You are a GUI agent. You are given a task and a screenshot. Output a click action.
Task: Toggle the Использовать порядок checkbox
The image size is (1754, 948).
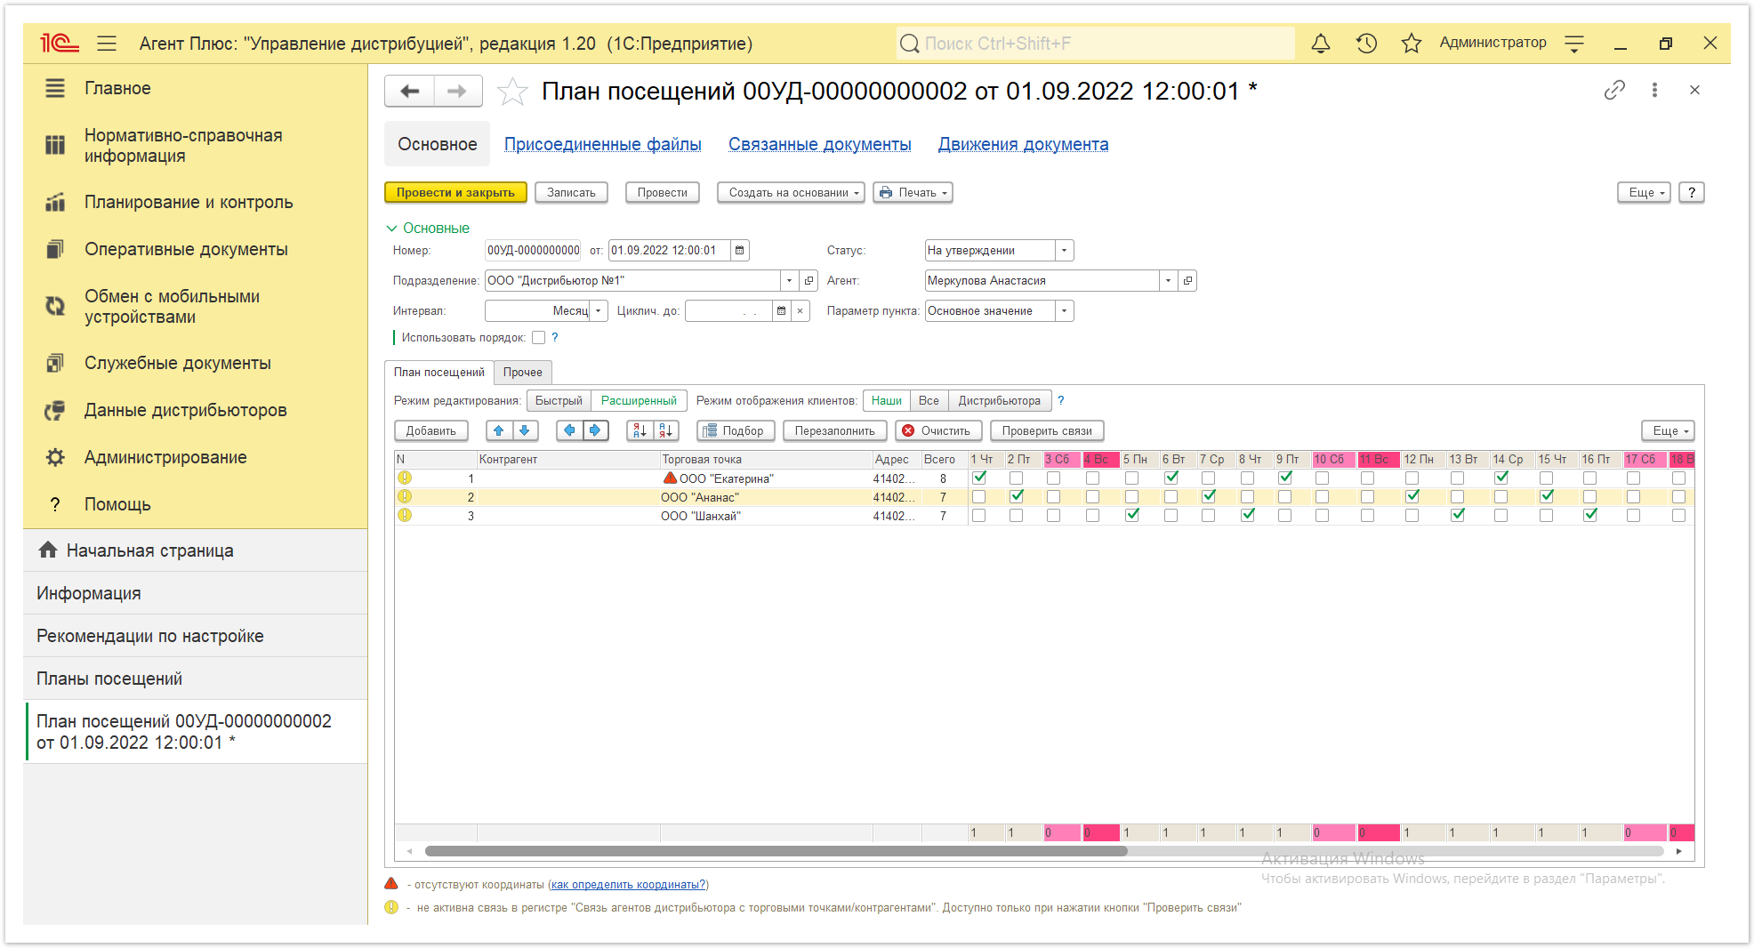coord(538,338)
